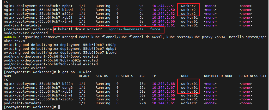Click the 'READINESS GAT' column header
This screenshot has width=269, height=110.
click(x=253, y=76)
